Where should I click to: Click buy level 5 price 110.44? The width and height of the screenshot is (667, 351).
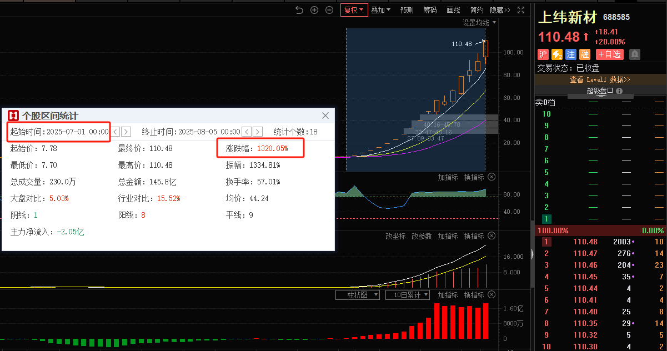coord(585,288)
